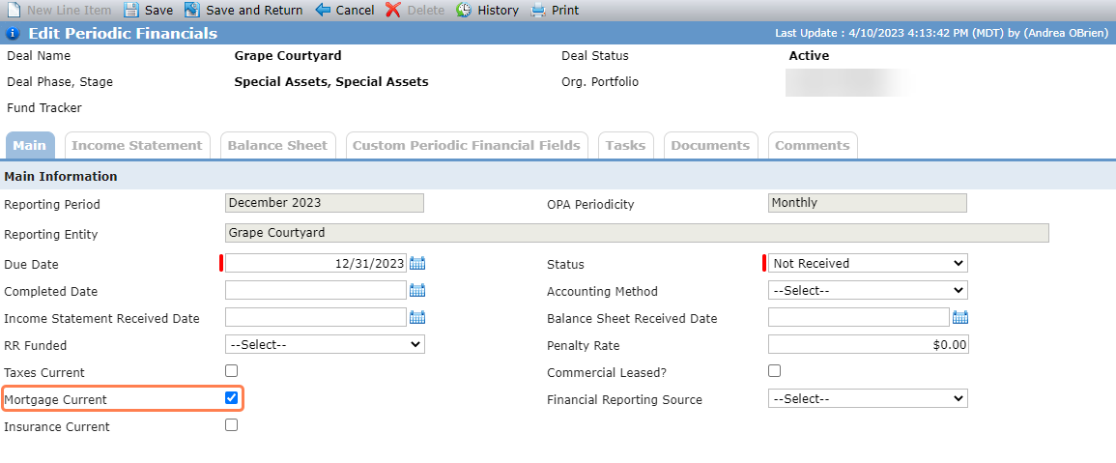Switch to the Tasks tab
This screenshot has width=1116, height=463.
tap(625, 145)
